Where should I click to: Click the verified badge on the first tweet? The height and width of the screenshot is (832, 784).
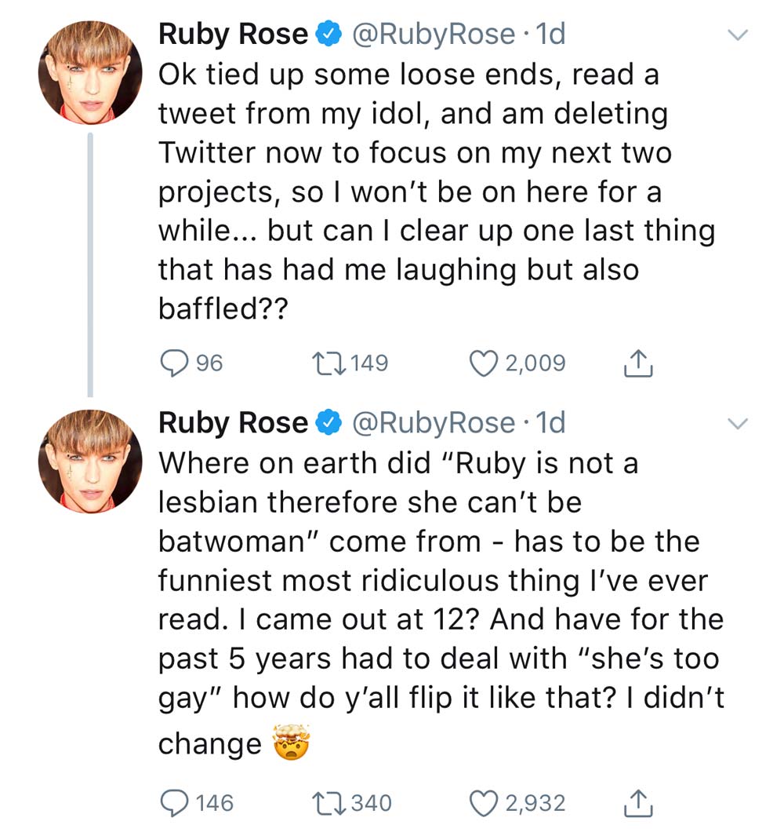click(328, 35)
